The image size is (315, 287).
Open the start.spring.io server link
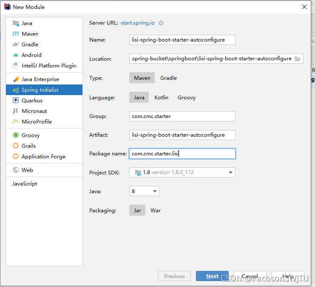[x=138, y=23]
